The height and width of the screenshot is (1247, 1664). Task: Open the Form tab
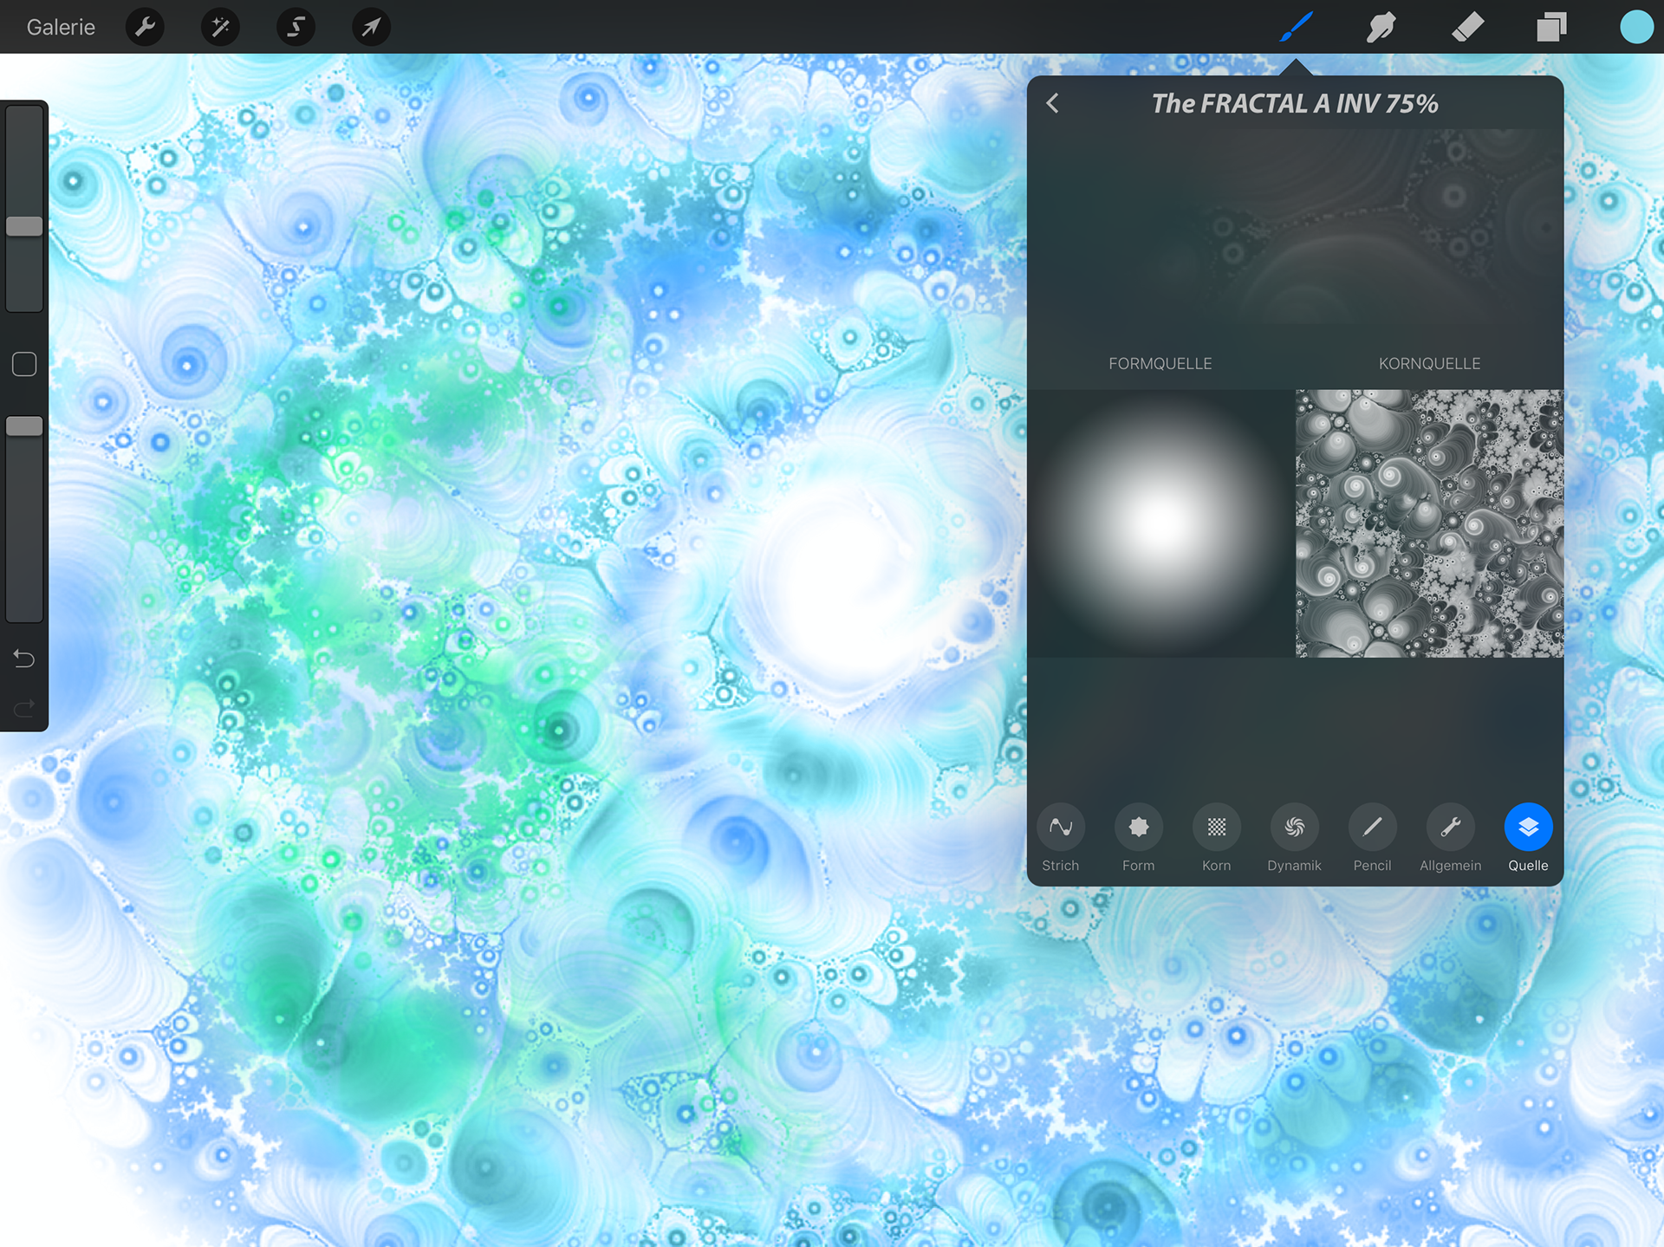click(x=1138, y=839)
